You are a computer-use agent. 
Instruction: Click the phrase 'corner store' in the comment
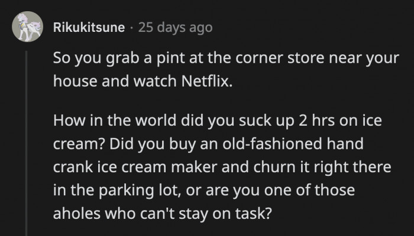click(245, 60)
